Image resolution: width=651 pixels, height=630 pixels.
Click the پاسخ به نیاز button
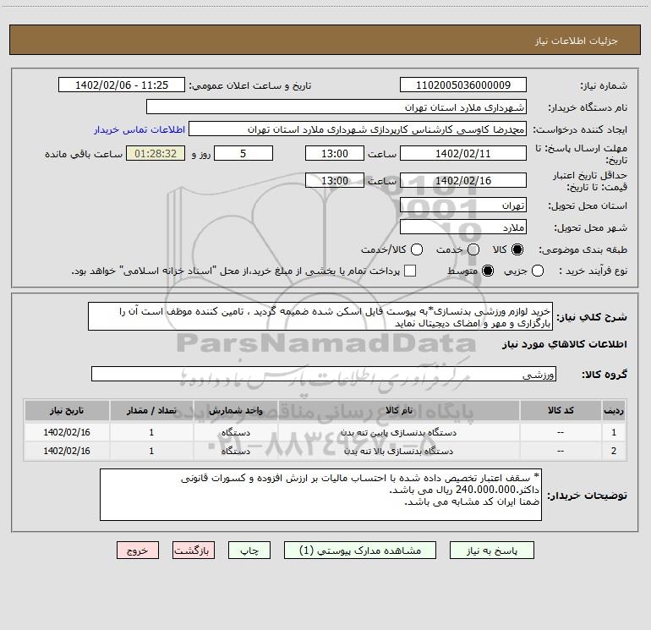491,551
